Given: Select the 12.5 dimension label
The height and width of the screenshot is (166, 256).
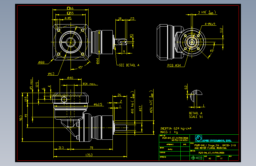Looking at the screenshot, I should click(37, 85).
